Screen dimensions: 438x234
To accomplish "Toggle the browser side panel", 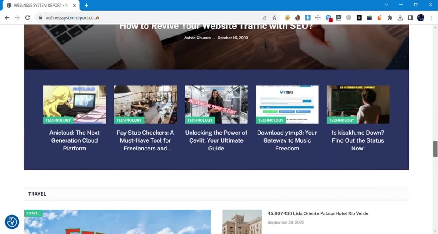I will 410,17.
